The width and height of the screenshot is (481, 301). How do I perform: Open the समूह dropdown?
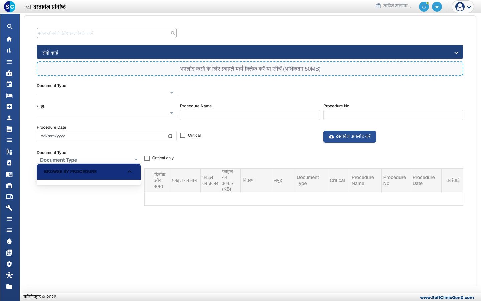tap(107, 113)
